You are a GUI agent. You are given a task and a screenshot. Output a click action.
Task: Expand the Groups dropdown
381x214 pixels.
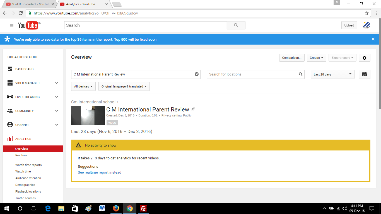tap(316, 58)
